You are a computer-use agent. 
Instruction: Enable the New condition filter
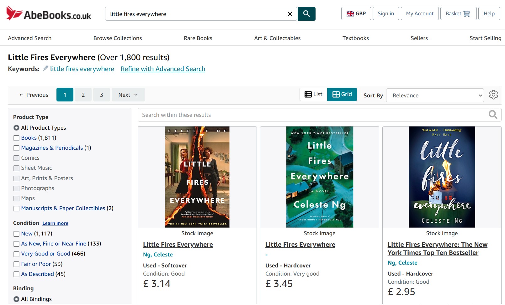pyautogui.click(x=16, y=234)
